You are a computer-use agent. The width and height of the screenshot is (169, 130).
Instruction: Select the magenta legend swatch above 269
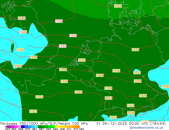(16, 127)
